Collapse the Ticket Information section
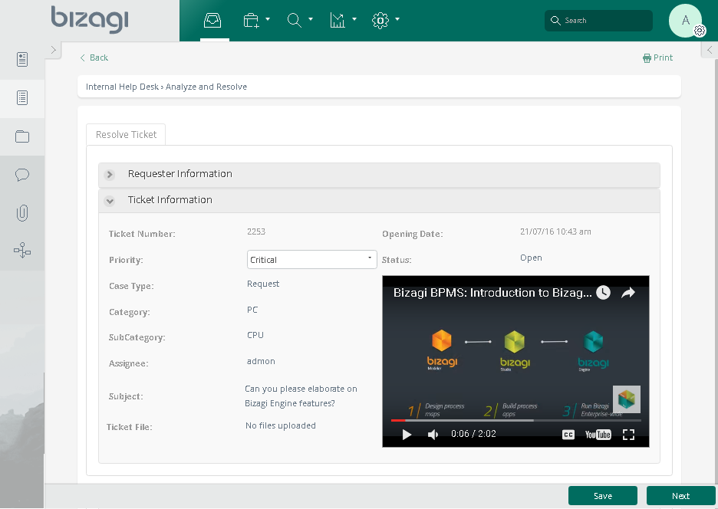 tap(110, 201)
